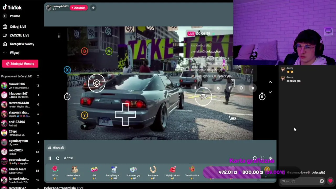The height and width of the screenshot is (189, 336).
Task: Send the Róża gift
Action: [55, 173]
